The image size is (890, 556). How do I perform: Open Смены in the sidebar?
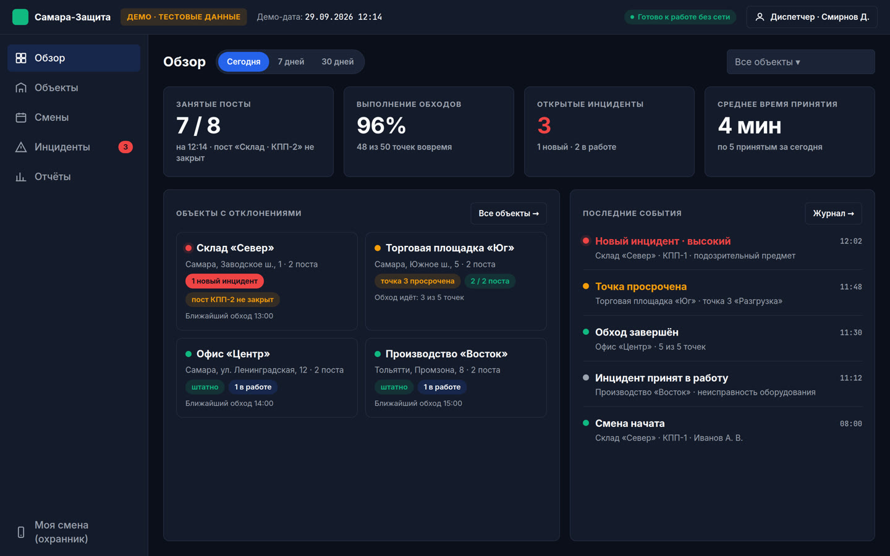click(x=74, y=117)
